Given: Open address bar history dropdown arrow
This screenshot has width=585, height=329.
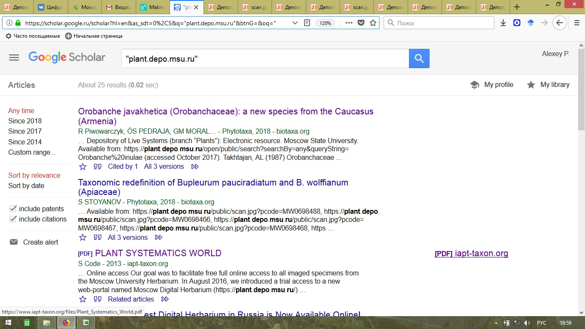Looking at the screenshot, I should point(295,23).
